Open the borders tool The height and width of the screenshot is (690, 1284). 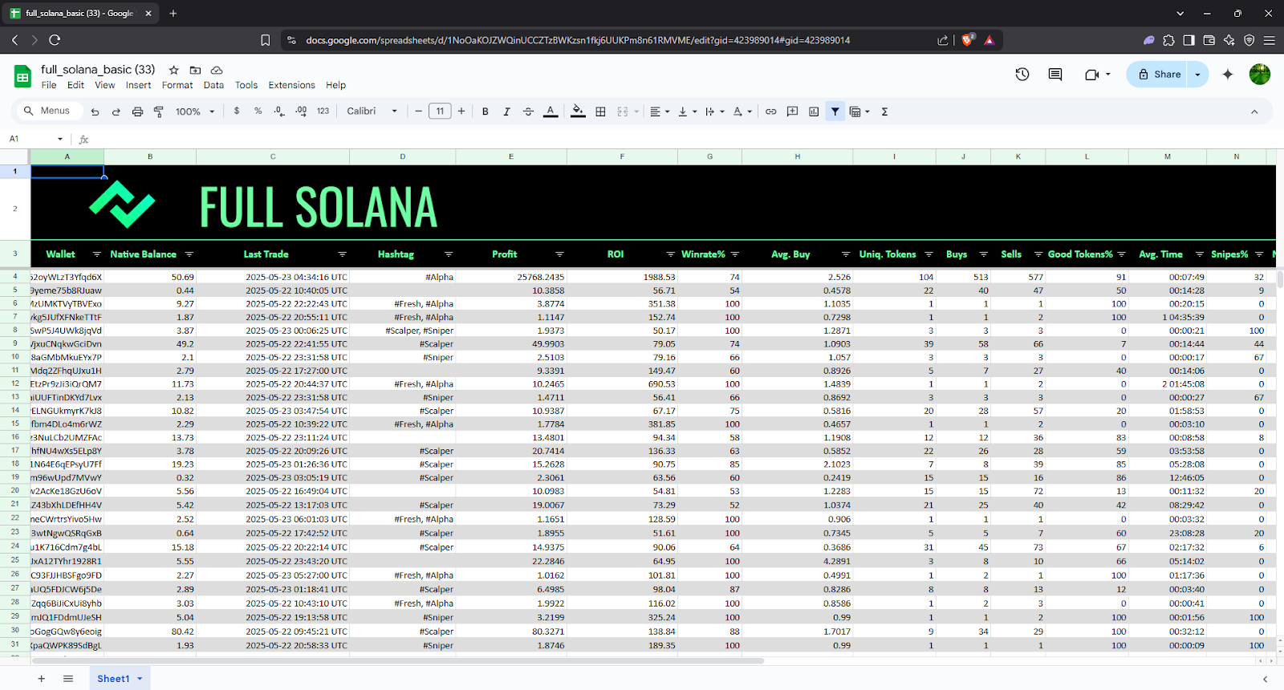pos(600,112)
